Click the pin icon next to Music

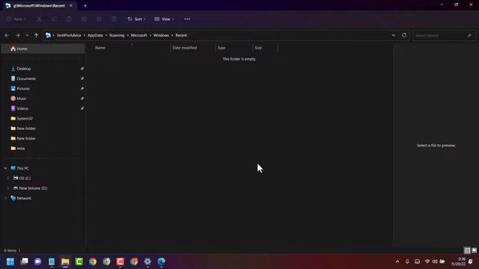(x=82, y=99)
